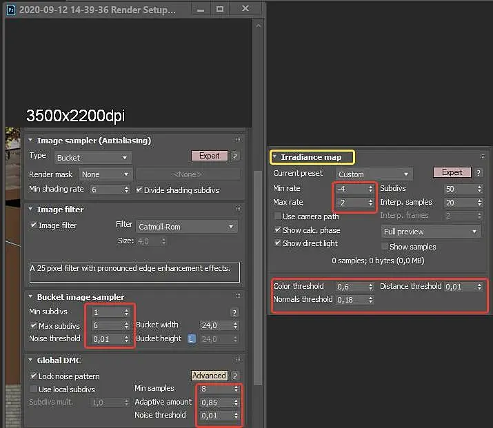Collapse the Image filter rollout
Screen dimensions: 493x428
(x=30, y=209)
